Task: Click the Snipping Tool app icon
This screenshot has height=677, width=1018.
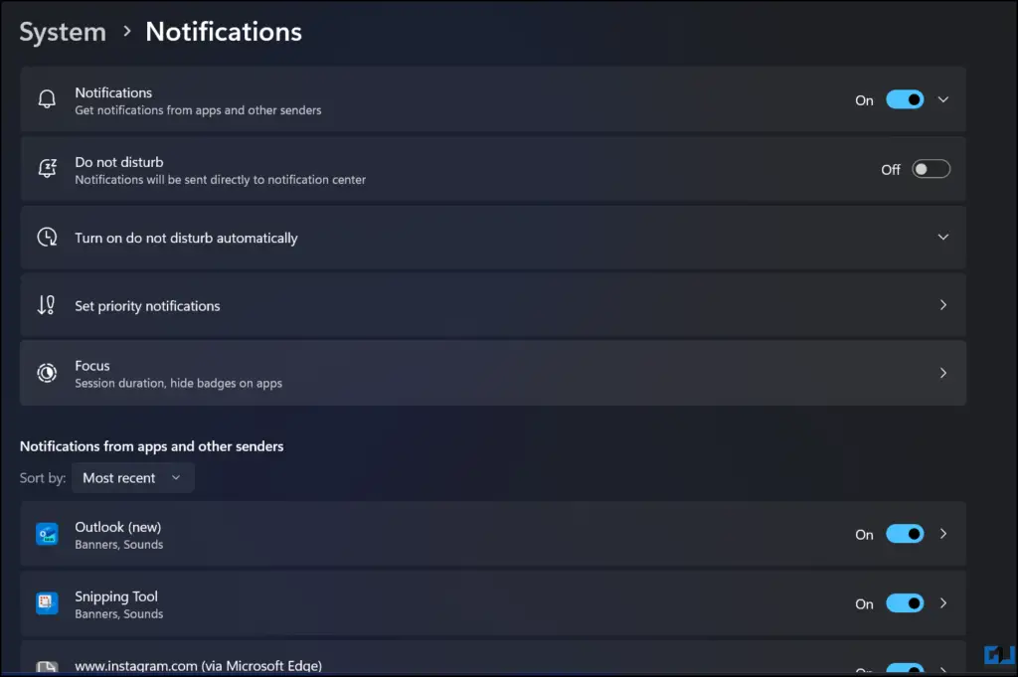Action: point(47,603)
